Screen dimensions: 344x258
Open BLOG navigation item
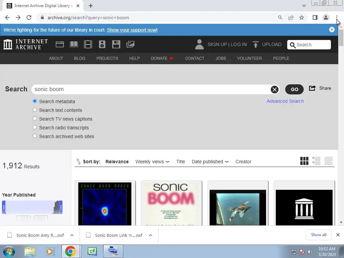pyautogui.click(x=80, y=58)
